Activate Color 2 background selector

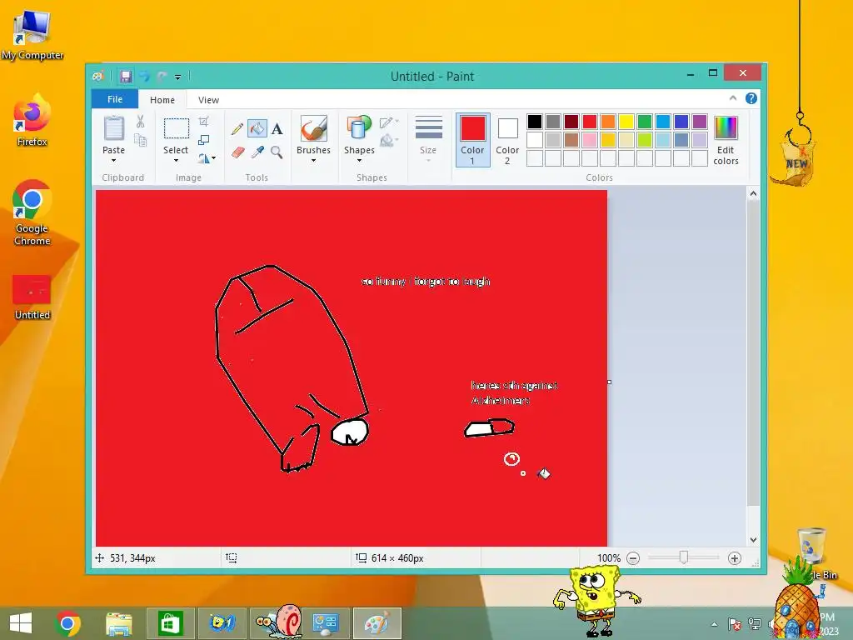pyautogui.click(x=507, y=140)
